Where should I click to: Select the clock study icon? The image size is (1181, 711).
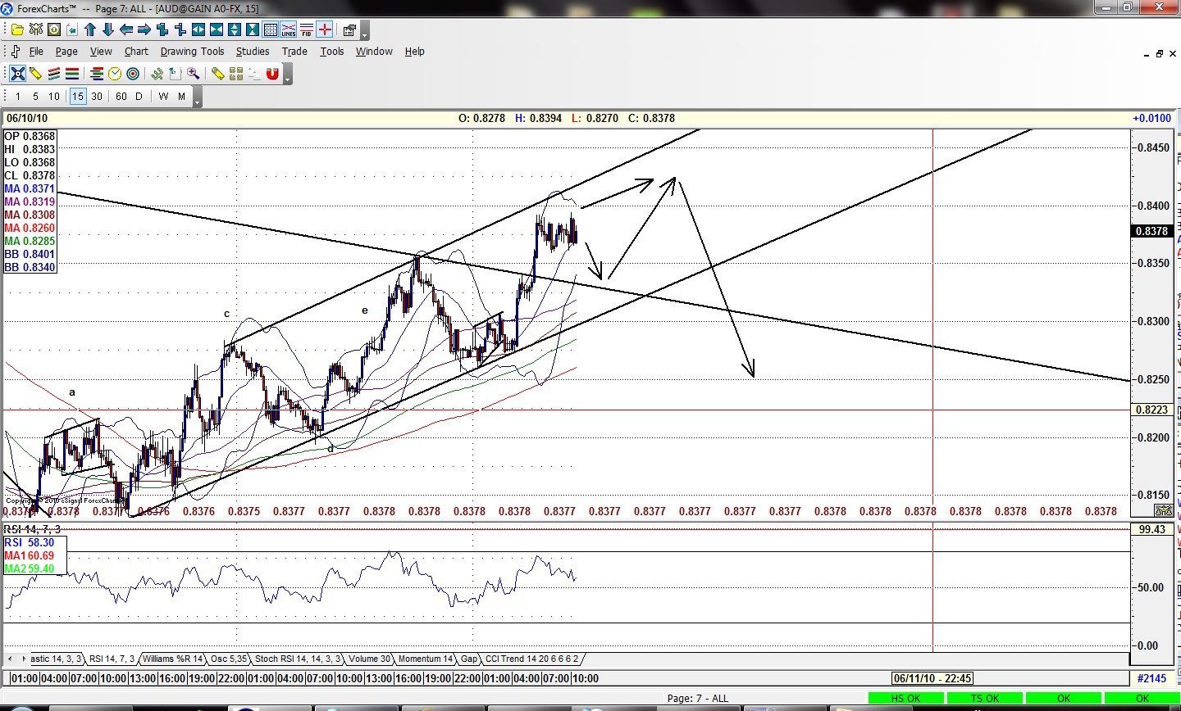[115, 74]
